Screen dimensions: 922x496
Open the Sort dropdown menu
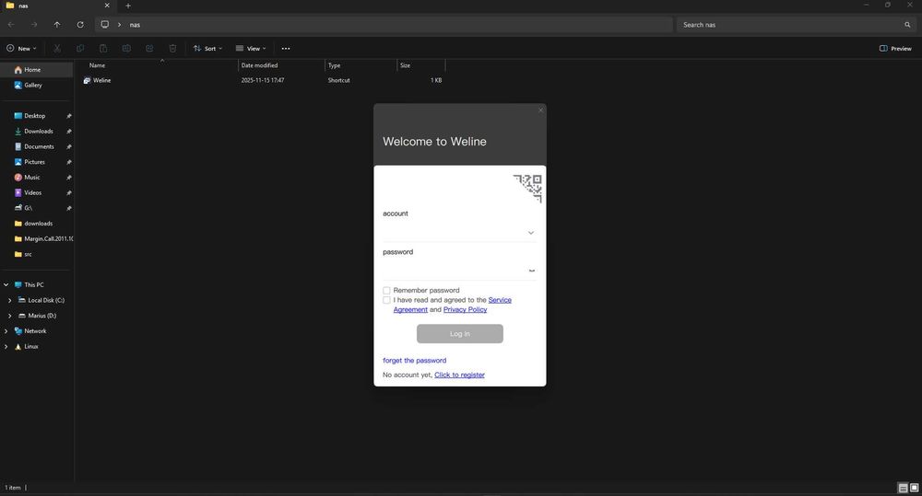point(207,49)
